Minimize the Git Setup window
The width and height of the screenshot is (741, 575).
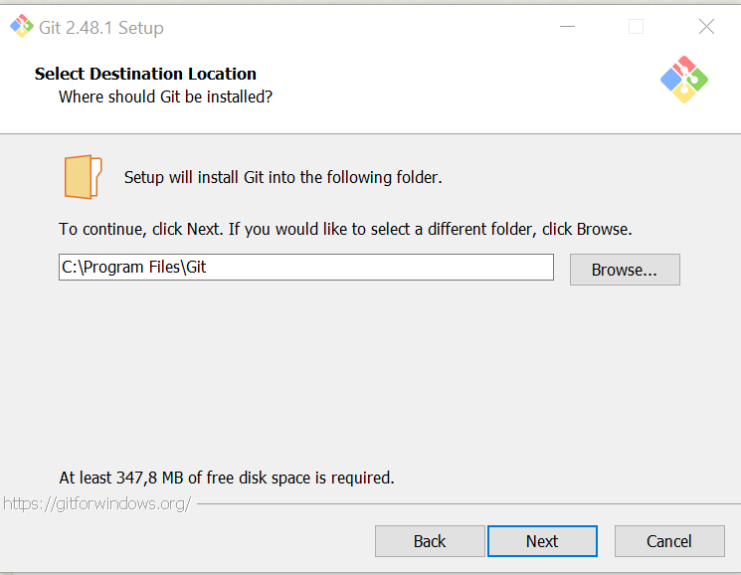click(567, 27)
